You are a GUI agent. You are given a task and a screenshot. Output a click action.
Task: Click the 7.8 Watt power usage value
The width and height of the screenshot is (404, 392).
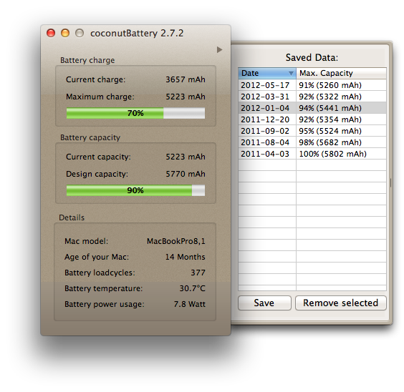[x=189, y=304]
